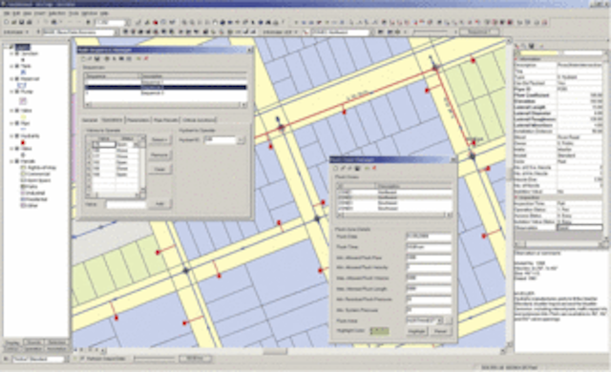Click the save icon in main toolbar
Screen dimensions: 611x372
[21, 23]
